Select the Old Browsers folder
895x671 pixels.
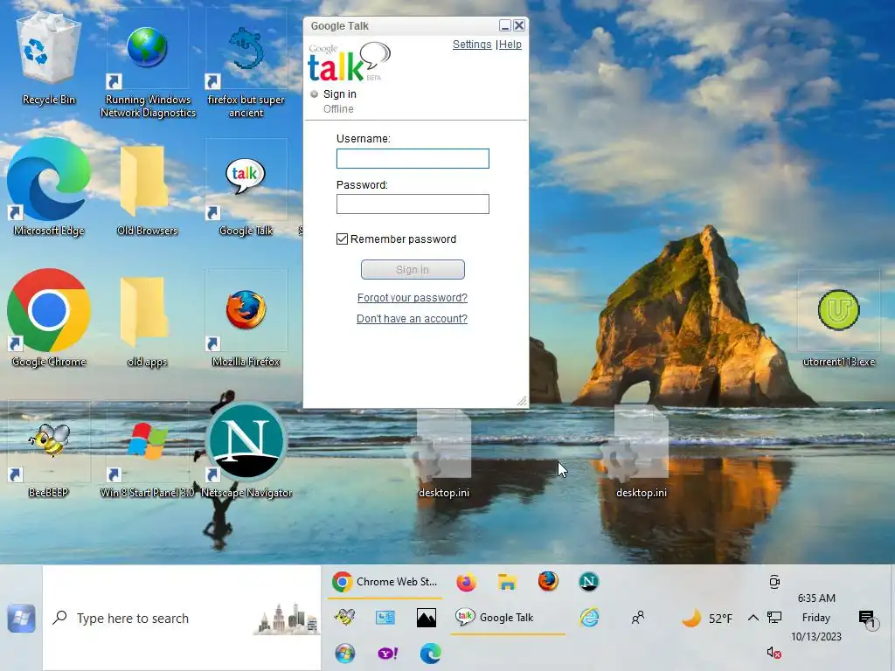pyautogui.click(x=147, y=190)
